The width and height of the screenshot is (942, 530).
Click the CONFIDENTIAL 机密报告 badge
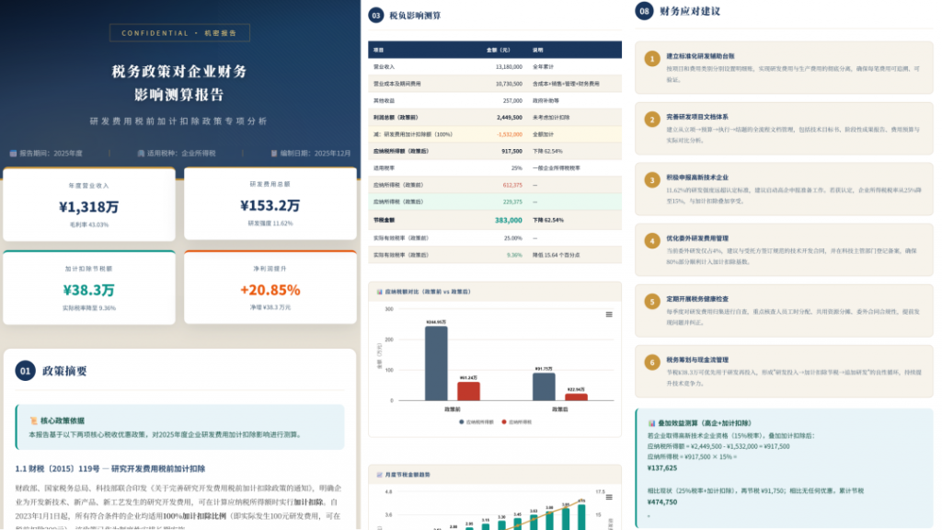pos(179,33)
